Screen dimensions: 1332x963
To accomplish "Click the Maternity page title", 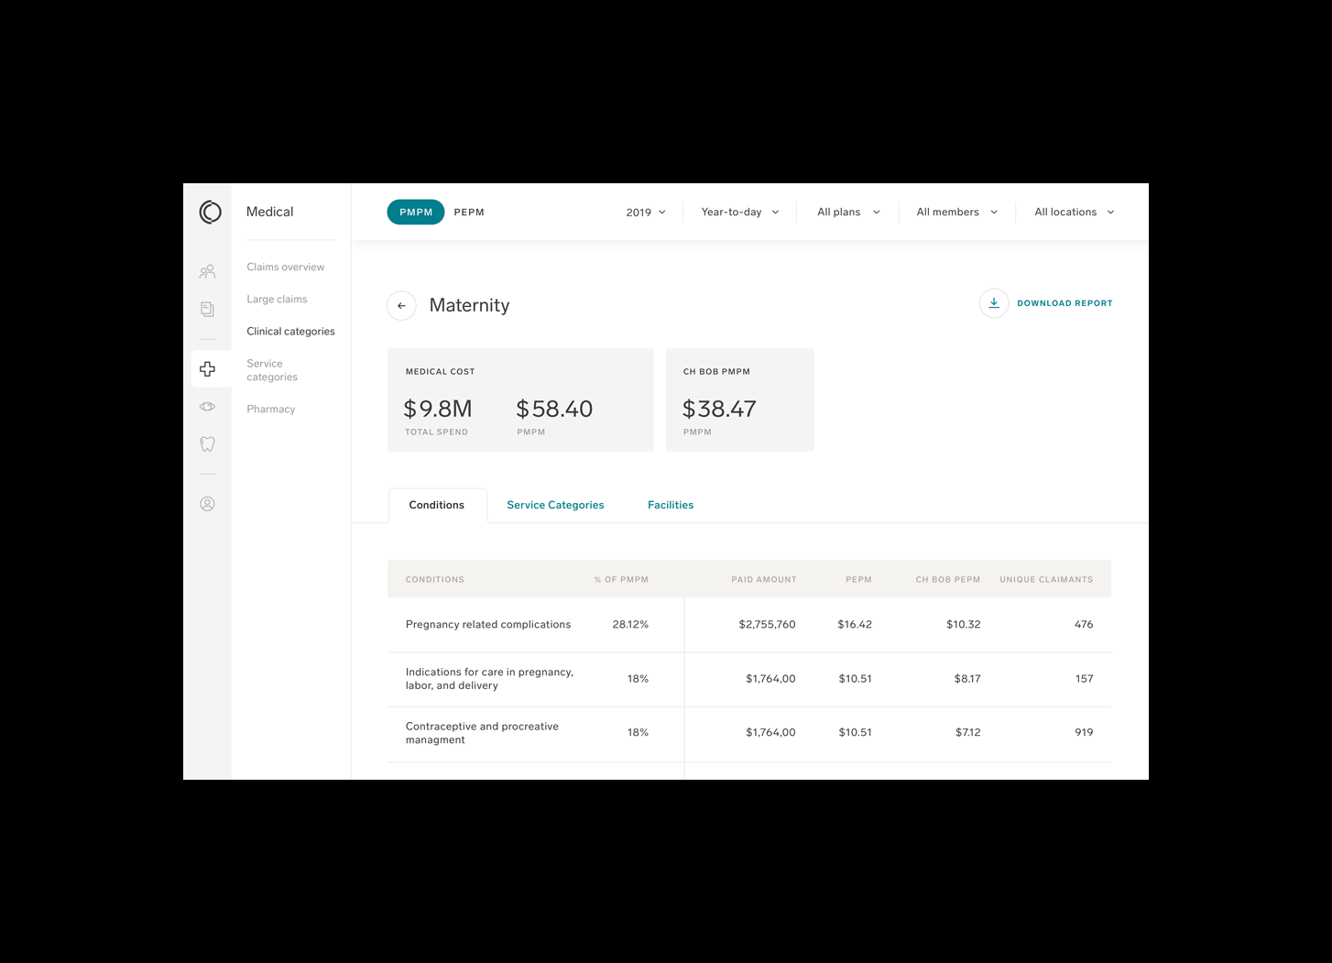I will (x=469, y=306).
